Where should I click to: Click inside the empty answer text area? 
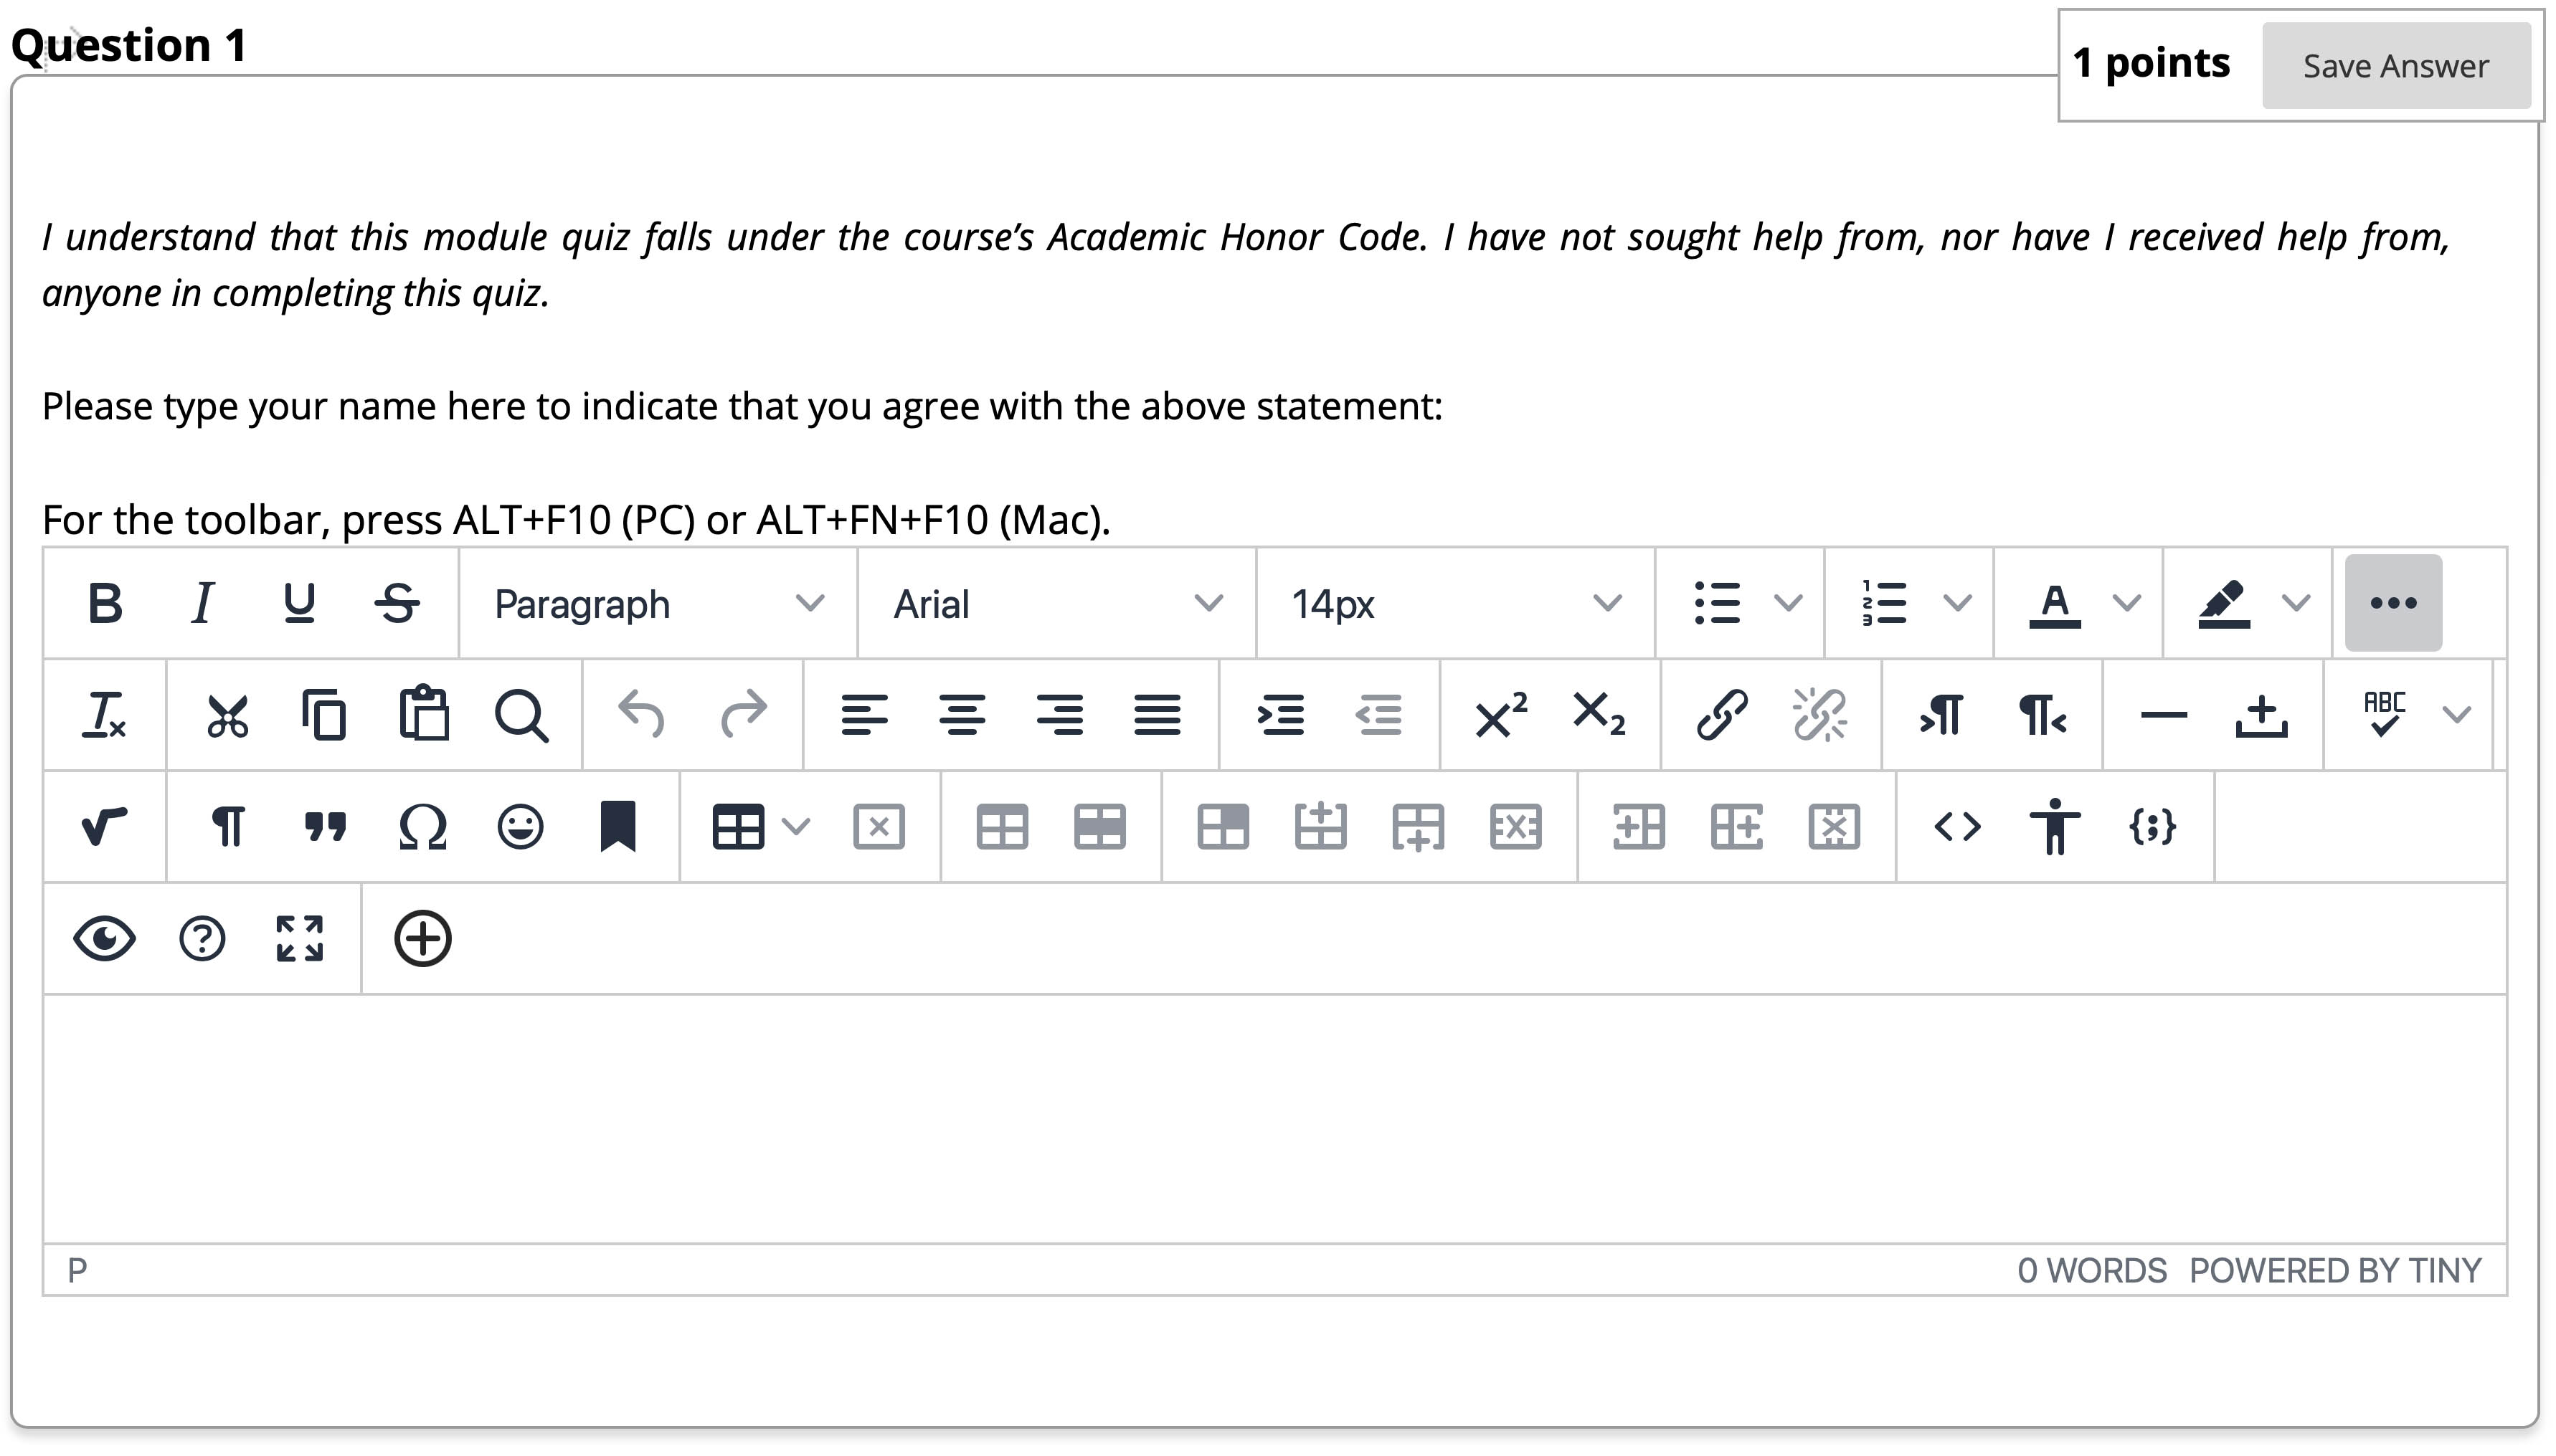pyautogui.click(x=1272, y=1118)
